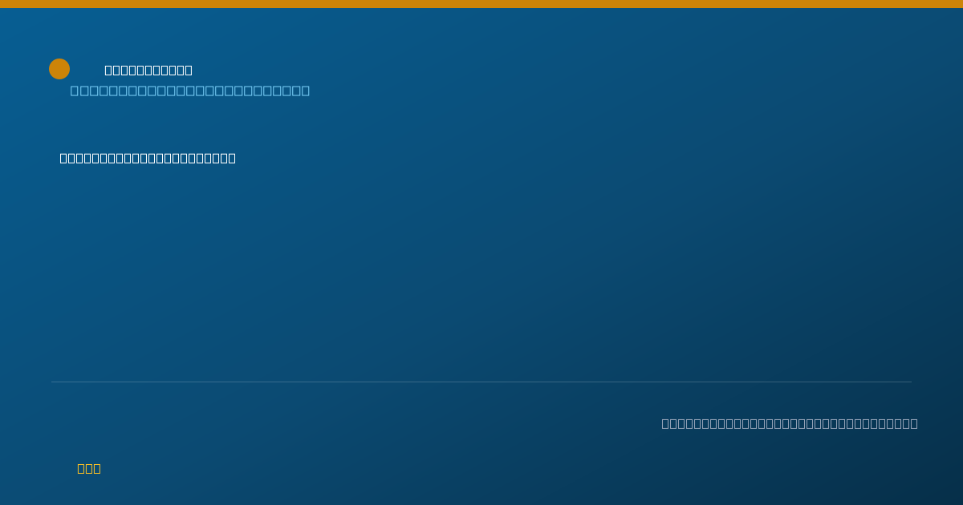963x505 pixels.
Task: Click the gray footer text at bottom right
Action: click(x=790, y=423)
